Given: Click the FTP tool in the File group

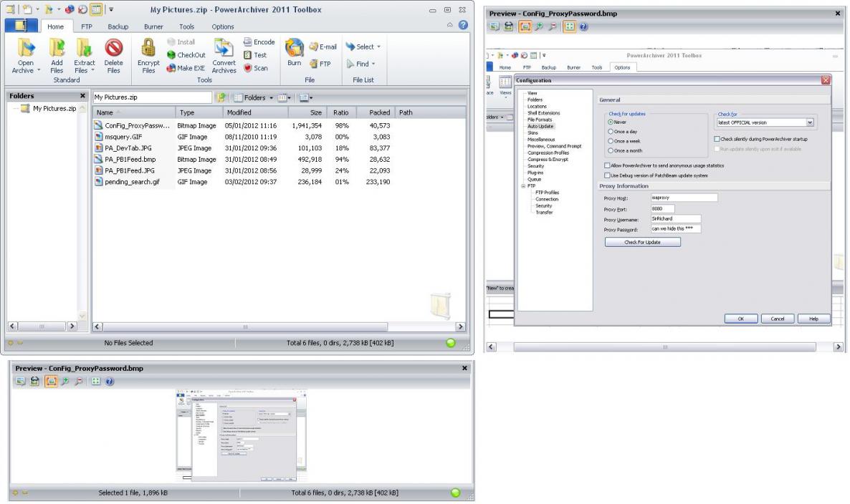Looking at the screenshot, I should click(x=320, y=64).
